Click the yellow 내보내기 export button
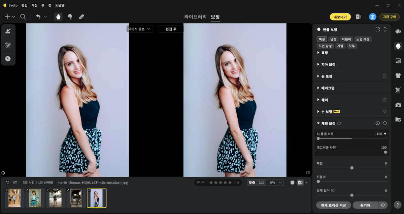The image size is (404, 214). point(340,17)
